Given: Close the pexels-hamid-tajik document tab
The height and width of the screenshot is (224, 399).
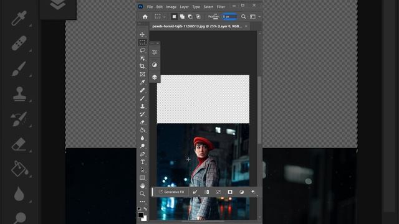Looking at the screenshot, I should coord(246,26).
